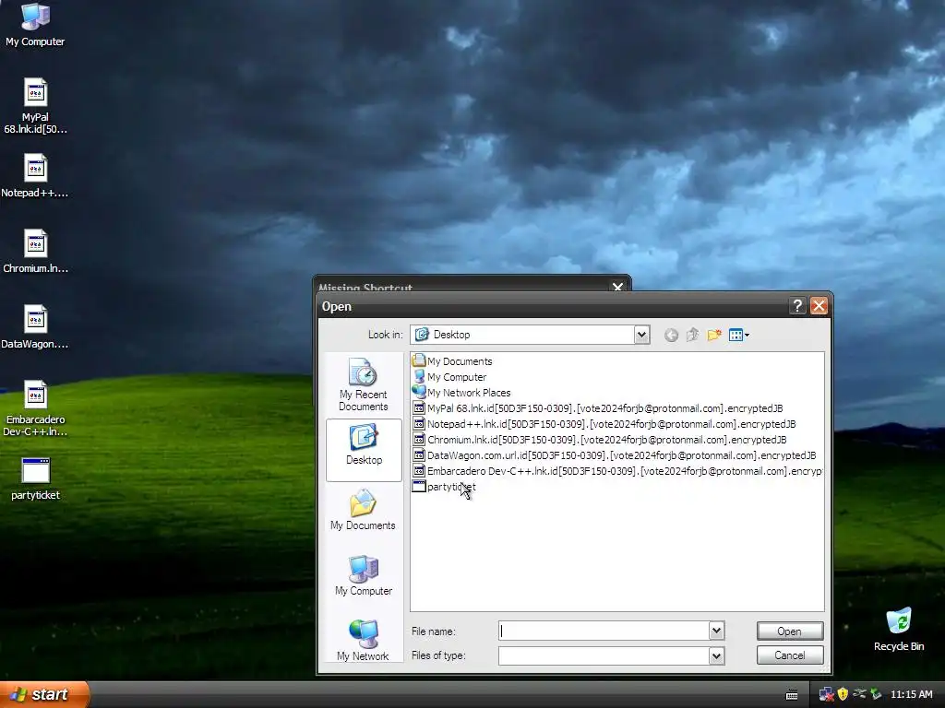Viewport: 945px width, 708px height.
Task: Open the yellow security shield tray icon
Action: tap(843, 694)
